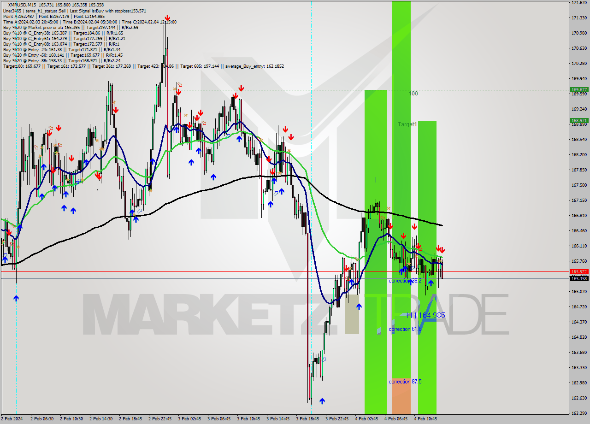590x424 pixels.
Task: Select the 165.070 price axis label
Action: tap(579, 292)
